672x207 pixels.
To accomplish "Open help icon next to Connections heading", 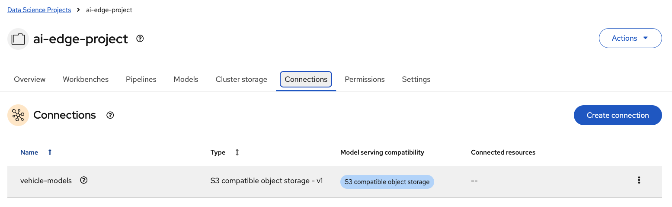I will point(110,115).
